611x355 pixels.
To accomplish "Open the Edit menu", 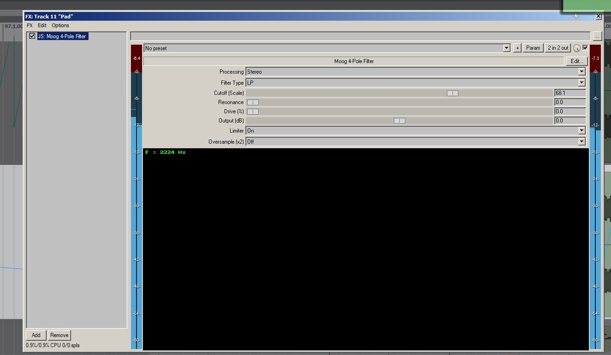I will 42,25.
